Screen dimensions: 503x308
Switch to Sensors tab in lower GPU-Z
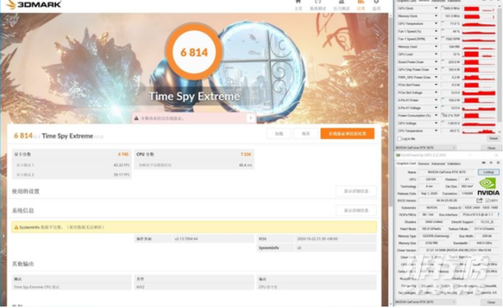point(423,163)
